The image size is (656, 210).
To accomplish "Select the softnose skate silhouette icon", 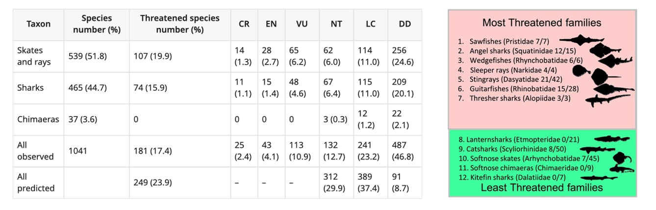I will click(x=623, y=158).
